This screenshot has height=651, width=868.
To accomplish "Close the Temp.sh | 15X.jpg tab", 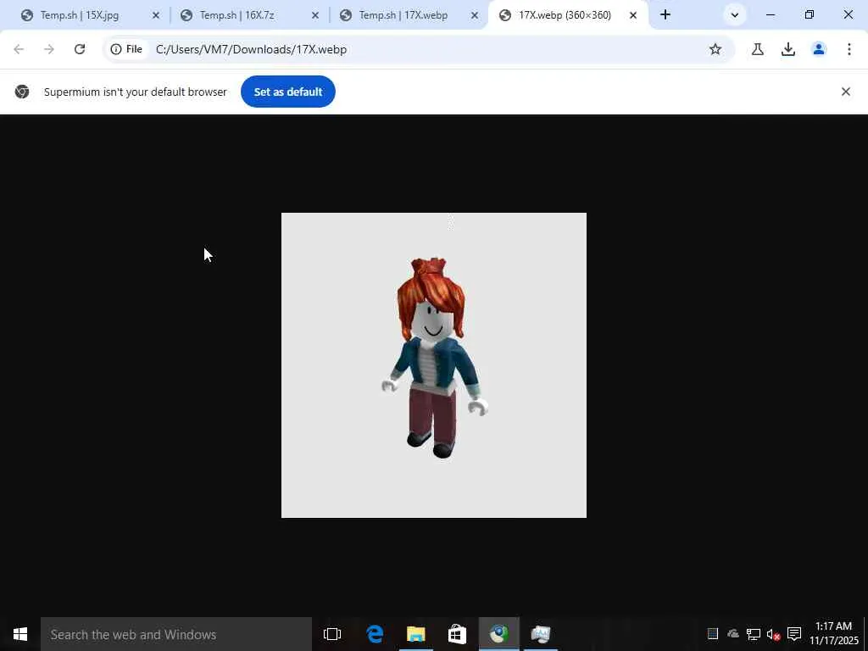I will pos(156,15).
